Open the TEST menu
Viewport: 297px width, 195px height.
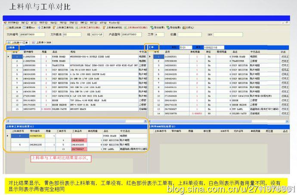[x=43, y=22]
